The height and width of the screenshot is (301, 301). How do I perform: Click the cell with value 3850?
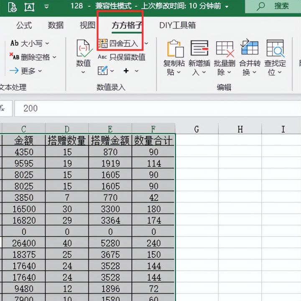pyautogui.click(x=24, y=197)
